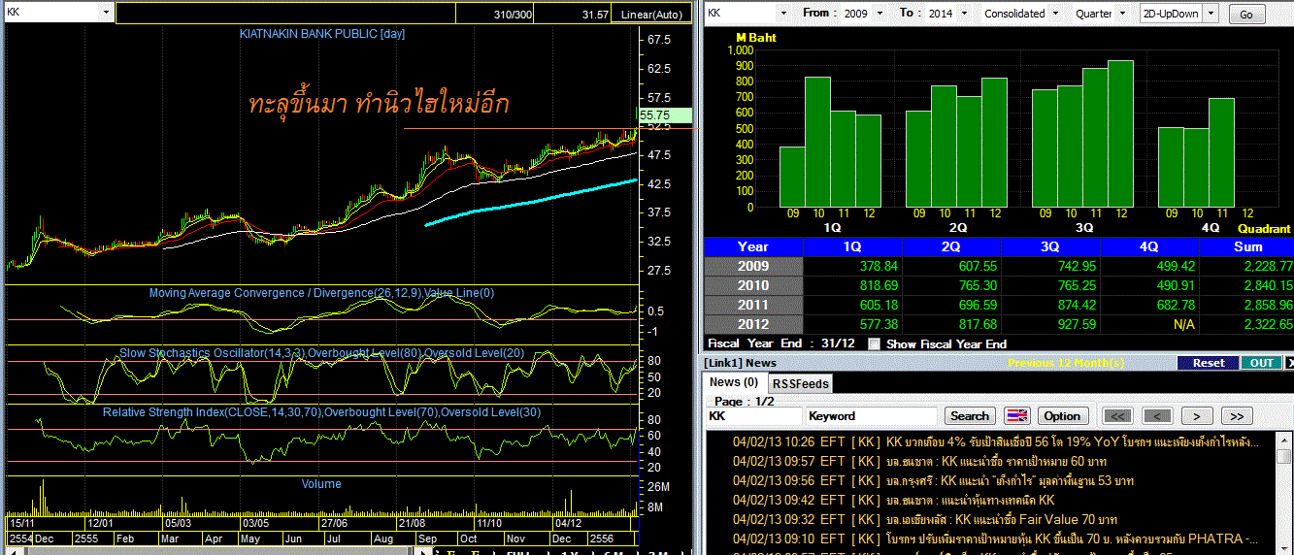Select the 2011 year row header
Image resolution: width=1294 pixels, height=555 pixels.
(753, 305)
